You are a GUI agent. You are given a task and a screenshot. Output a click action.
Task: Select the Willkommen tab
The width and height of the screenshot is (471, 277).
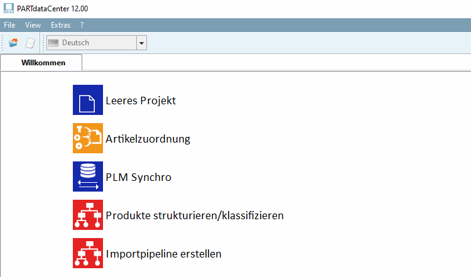pos(42,63)
